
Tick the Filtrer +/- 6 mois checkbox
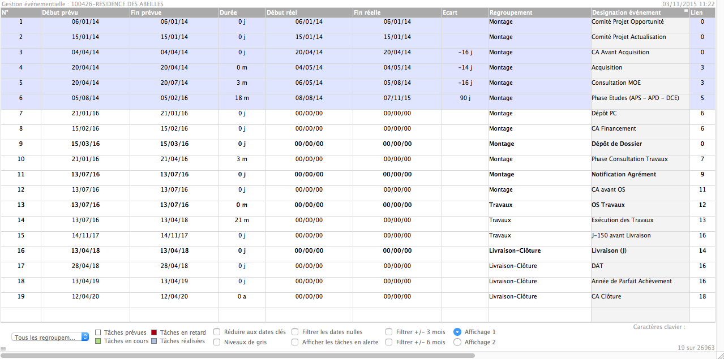coord(389,342)
